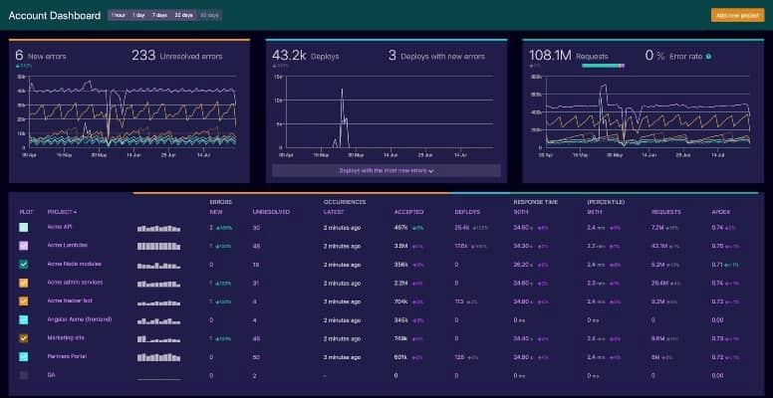Sort table by Unresolved errors column

(x=271, y=212)
